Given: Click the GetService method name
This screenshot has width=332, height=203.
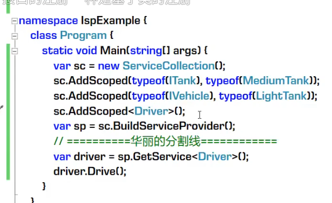Looking at the screenshot, I should (162, 157).
